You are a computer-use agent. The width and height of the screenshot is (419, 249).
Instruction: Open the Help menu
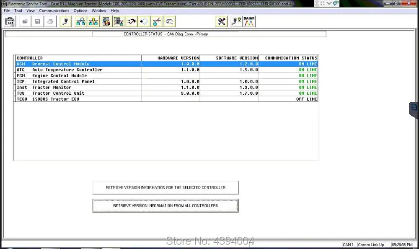115,11
